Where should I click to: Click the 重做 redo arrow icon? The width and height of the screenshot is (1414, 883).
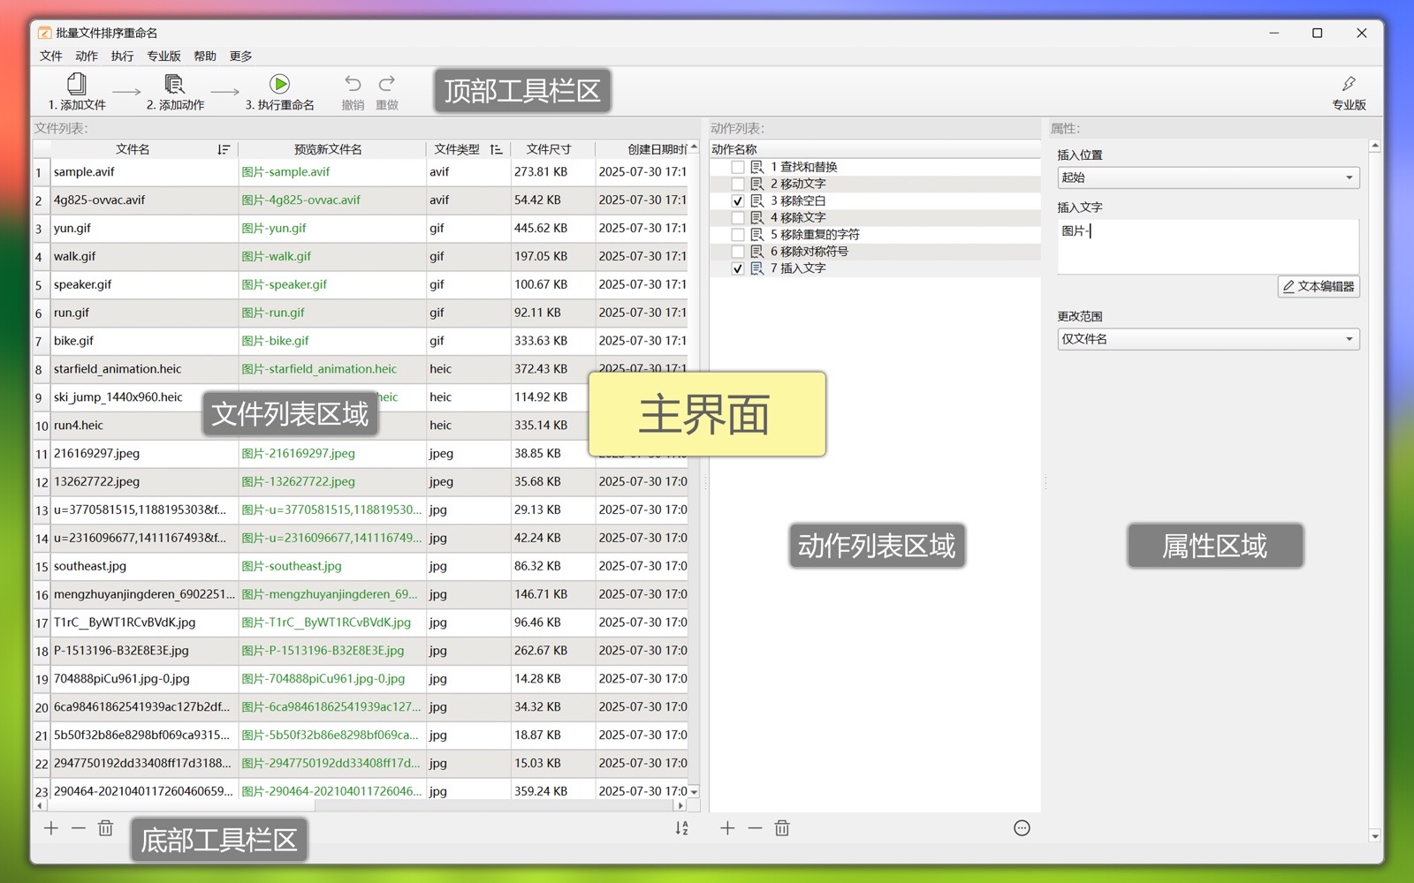(x=386, y=84)
